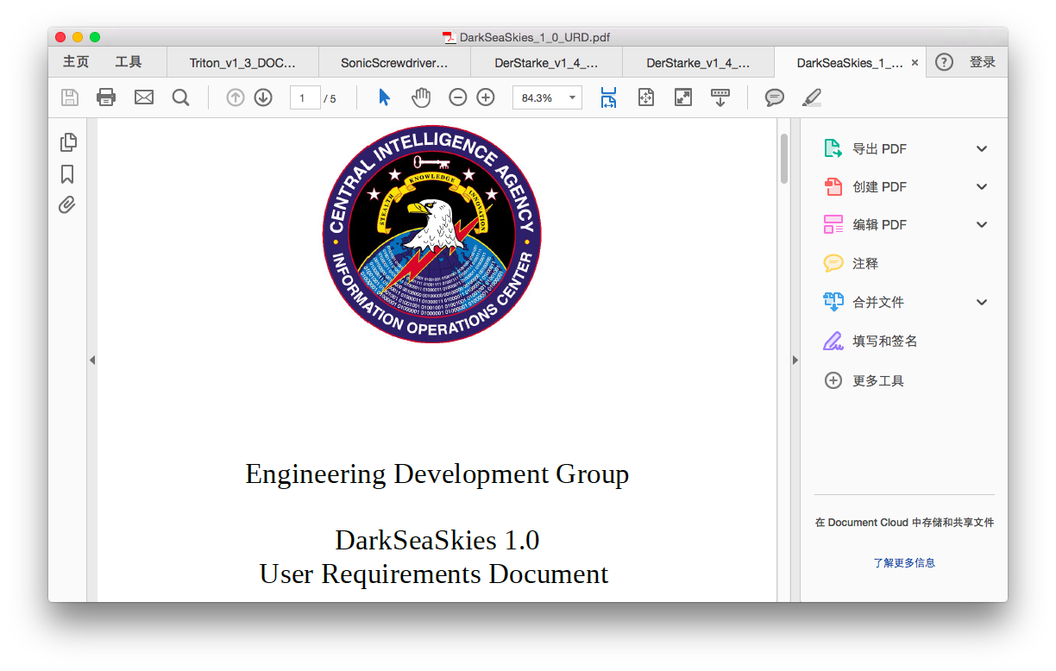Open the SonicScrewdriver tab

tap(394, 62)
